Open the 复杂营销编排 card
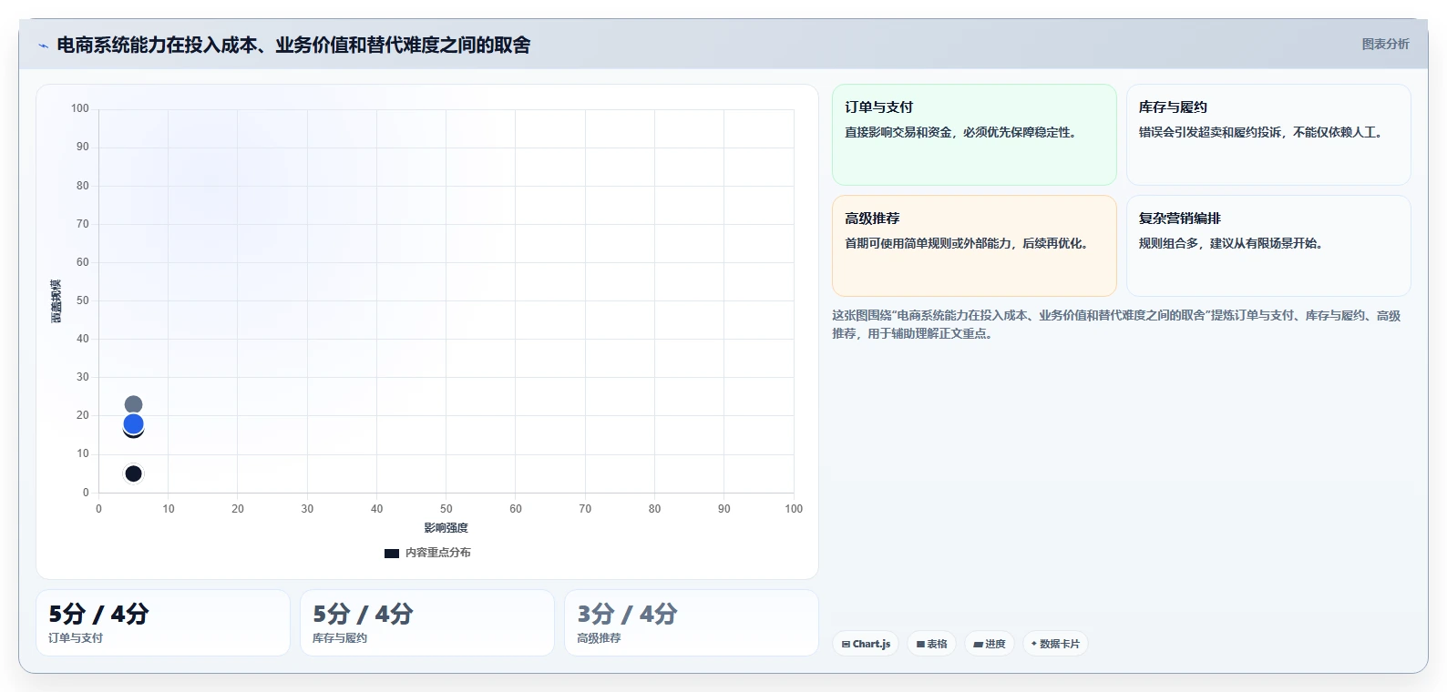Screen dimensions: 1447x692 (1268, 246)
